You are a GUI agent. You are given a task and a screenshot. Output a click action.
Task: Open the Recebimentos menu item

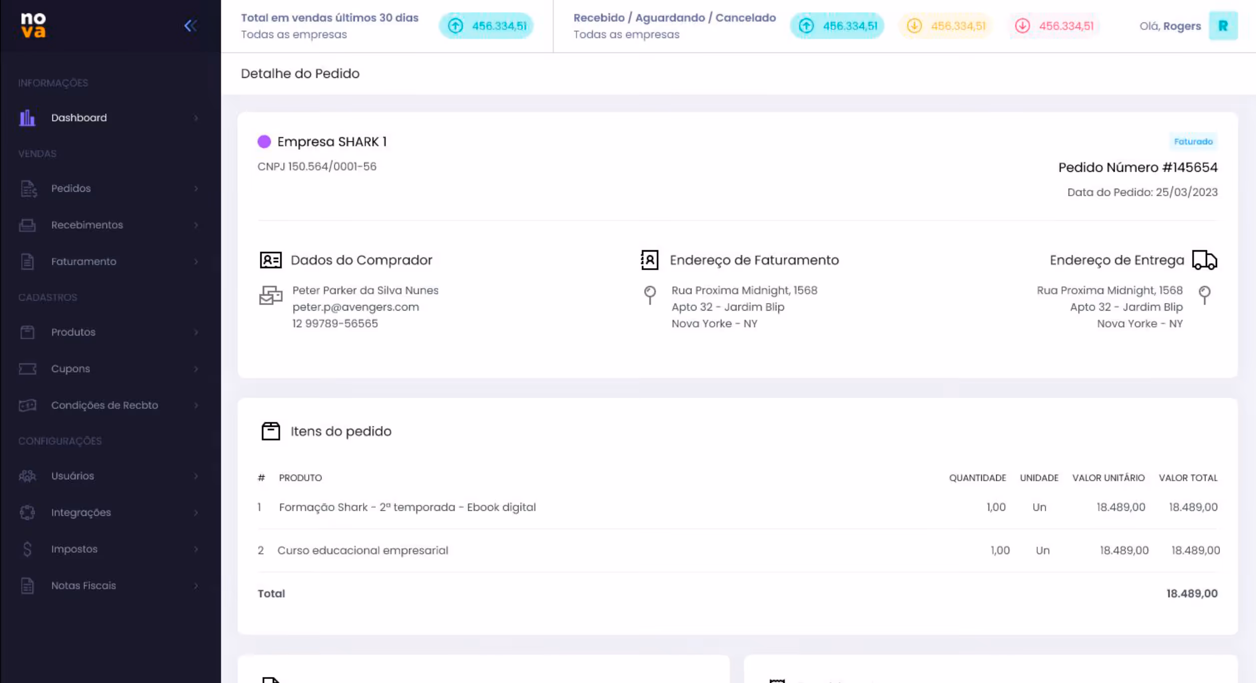click(x=87, y=225)
